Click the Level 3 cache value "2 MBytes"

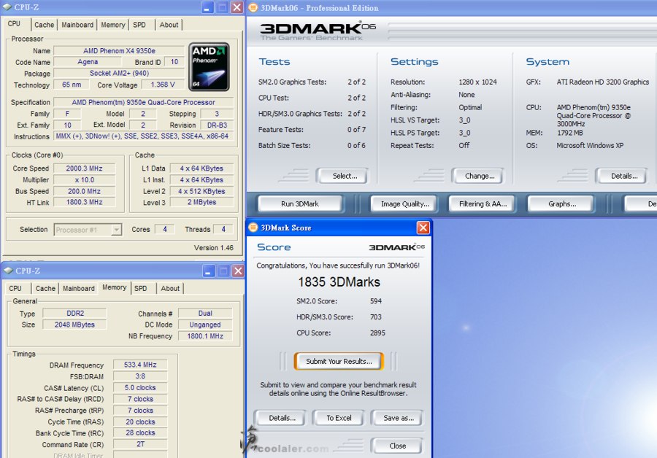tap(201, 202)
